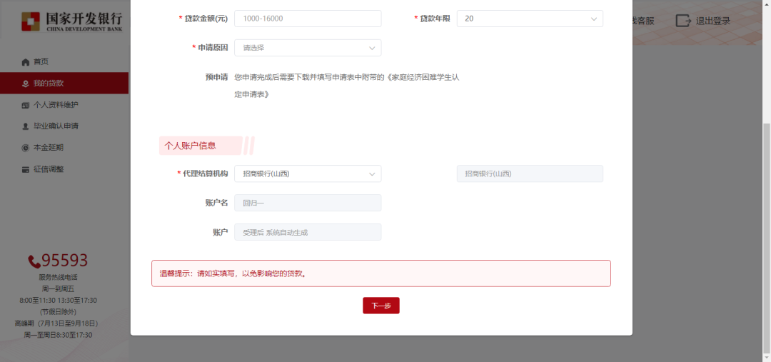Viewport: 771px width, 362px height.
Task: Click the 贷款金额 input field
Action: coord(308,19)
